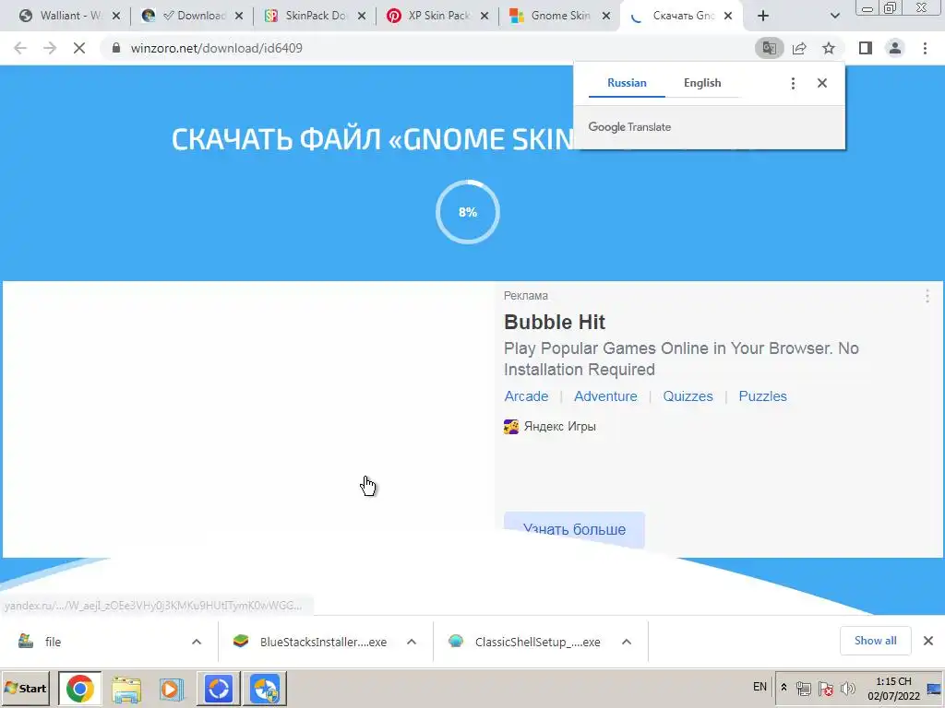
Task: Close the Google Translate popup
Action: click(x=822, y=83)
